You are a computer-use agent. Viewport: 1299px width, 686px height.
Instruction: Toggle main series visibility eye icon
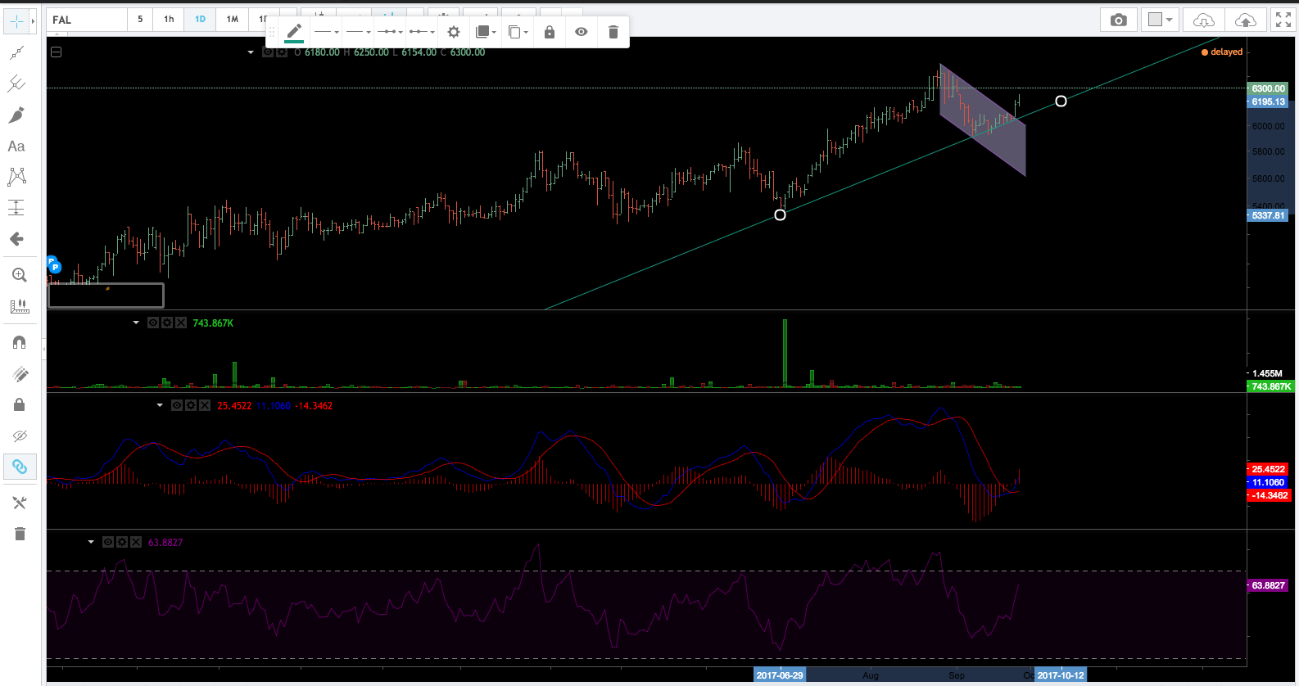coord(268,52)
